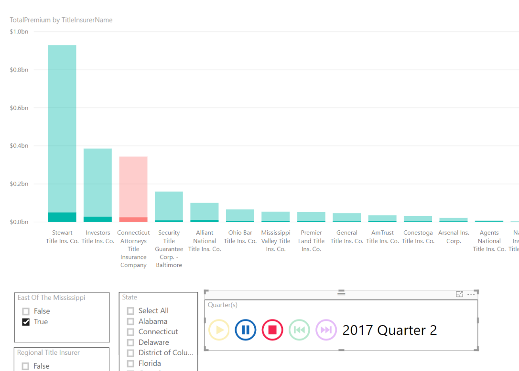This screenshot has width=519, height=371.
Task: Click the East Of The Mississippi header
Action: tap(51, 298)
